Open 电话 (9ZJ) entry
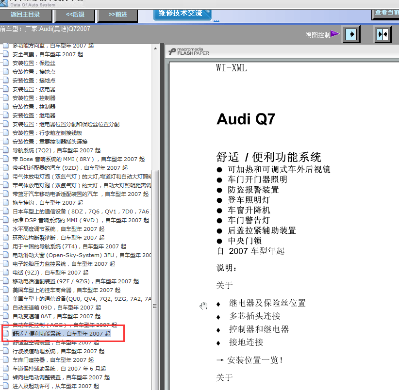The width and height of the screenshot is (399, 390). point(50,273)
